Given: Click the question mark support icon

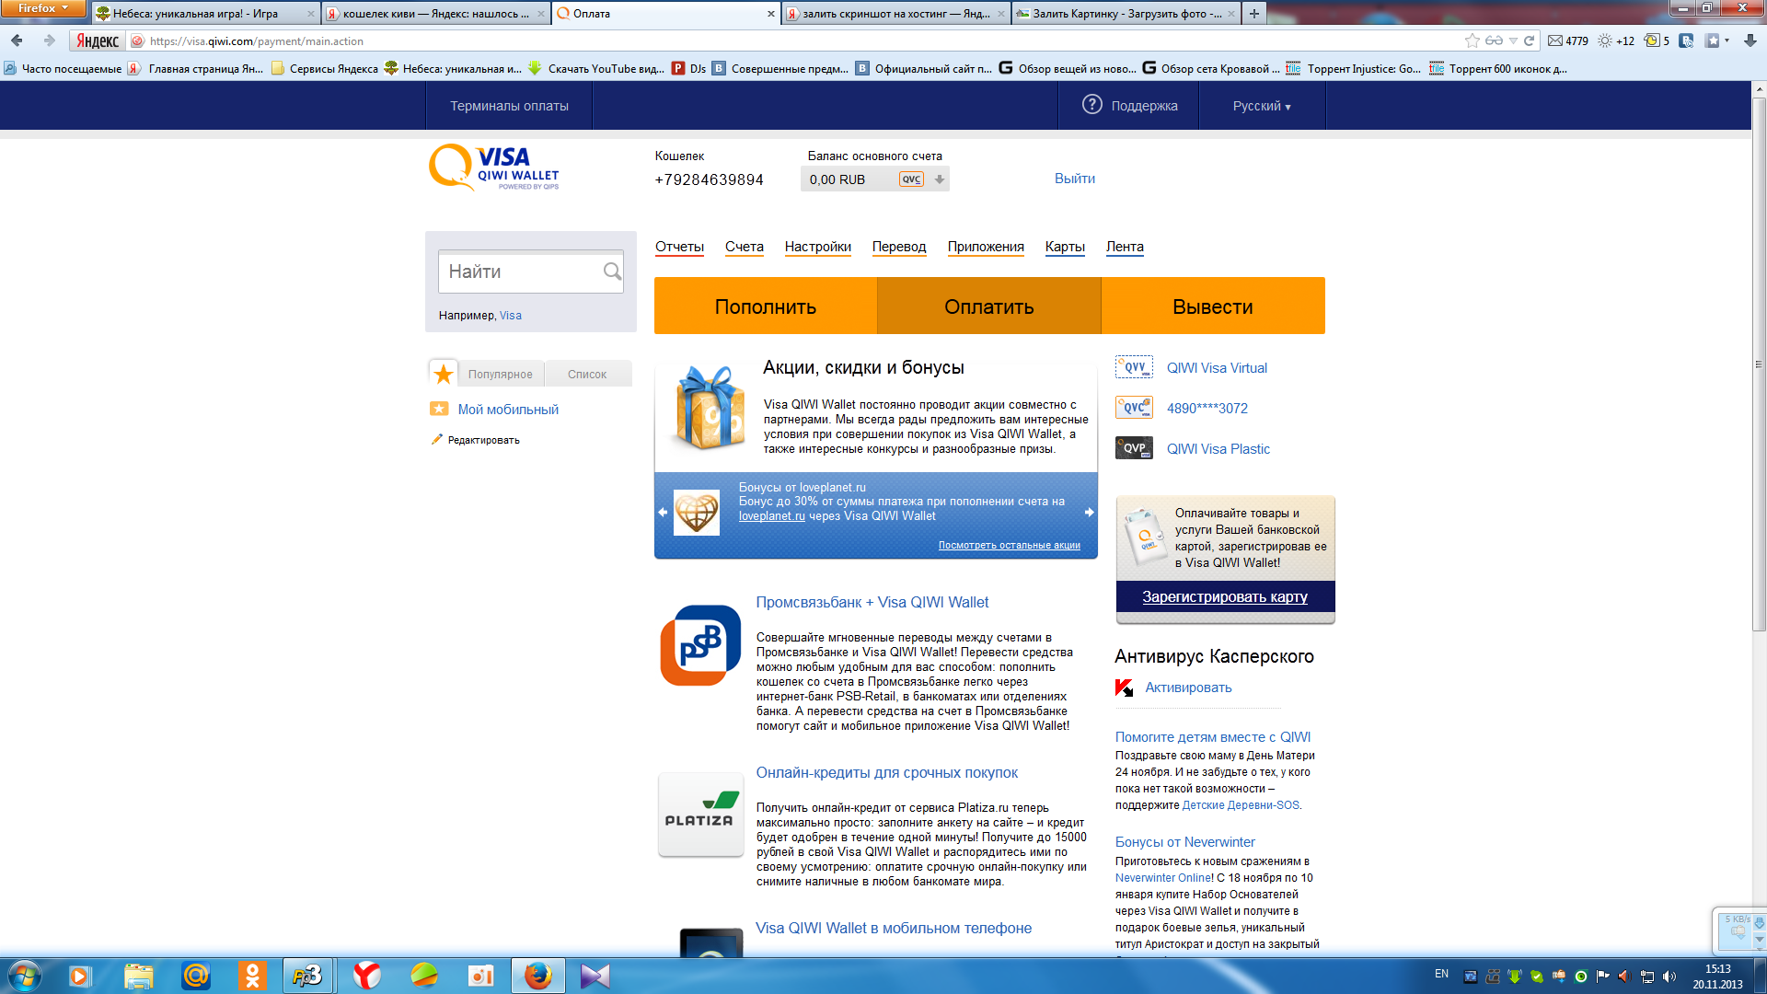Looking at the screenshot, I should pyautogui.click(x=1092, y=105).
